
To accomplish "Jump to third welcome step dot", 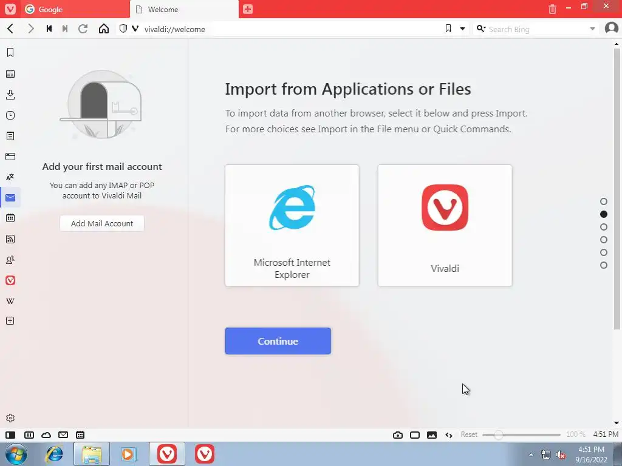I will tap(604, 227).
